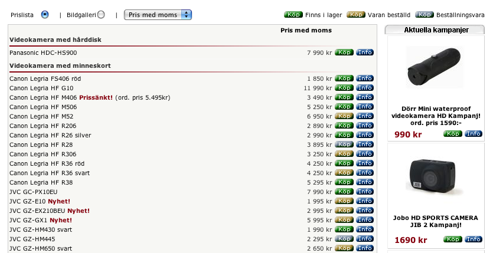Click the Dörr Mini waterproof camera image
Screen dimensions: 493x253
pos(434,67)
